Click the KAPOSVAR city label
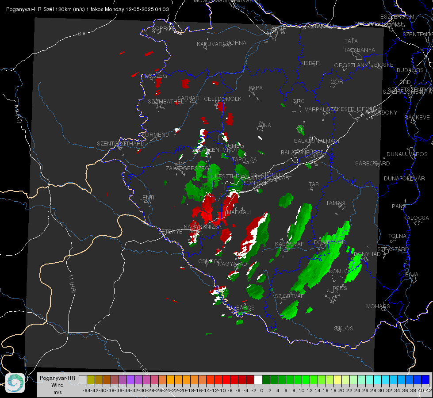Image resolution: width=433 pixels, height=398 pixels. point(290,244)
